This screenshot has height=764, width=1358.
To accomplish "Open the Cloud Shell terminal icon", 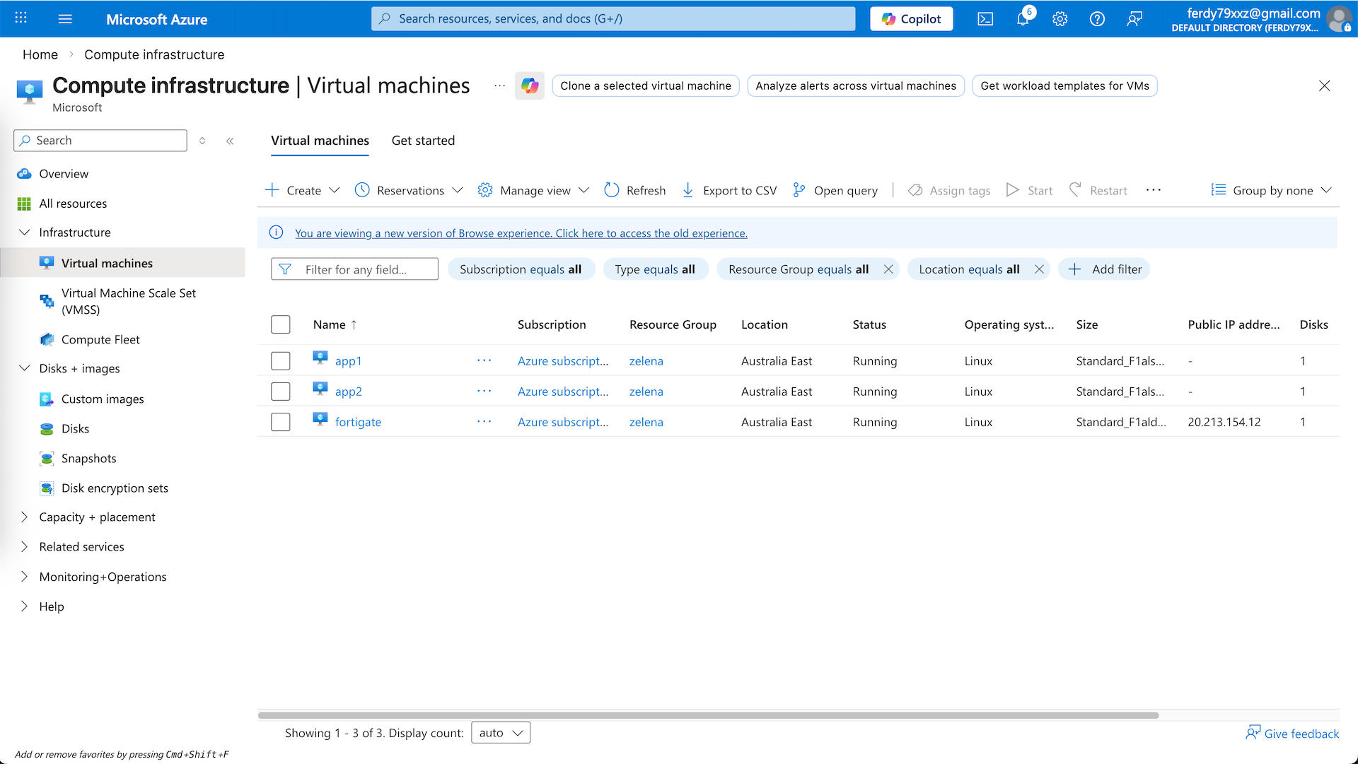I will pos(985,19).
